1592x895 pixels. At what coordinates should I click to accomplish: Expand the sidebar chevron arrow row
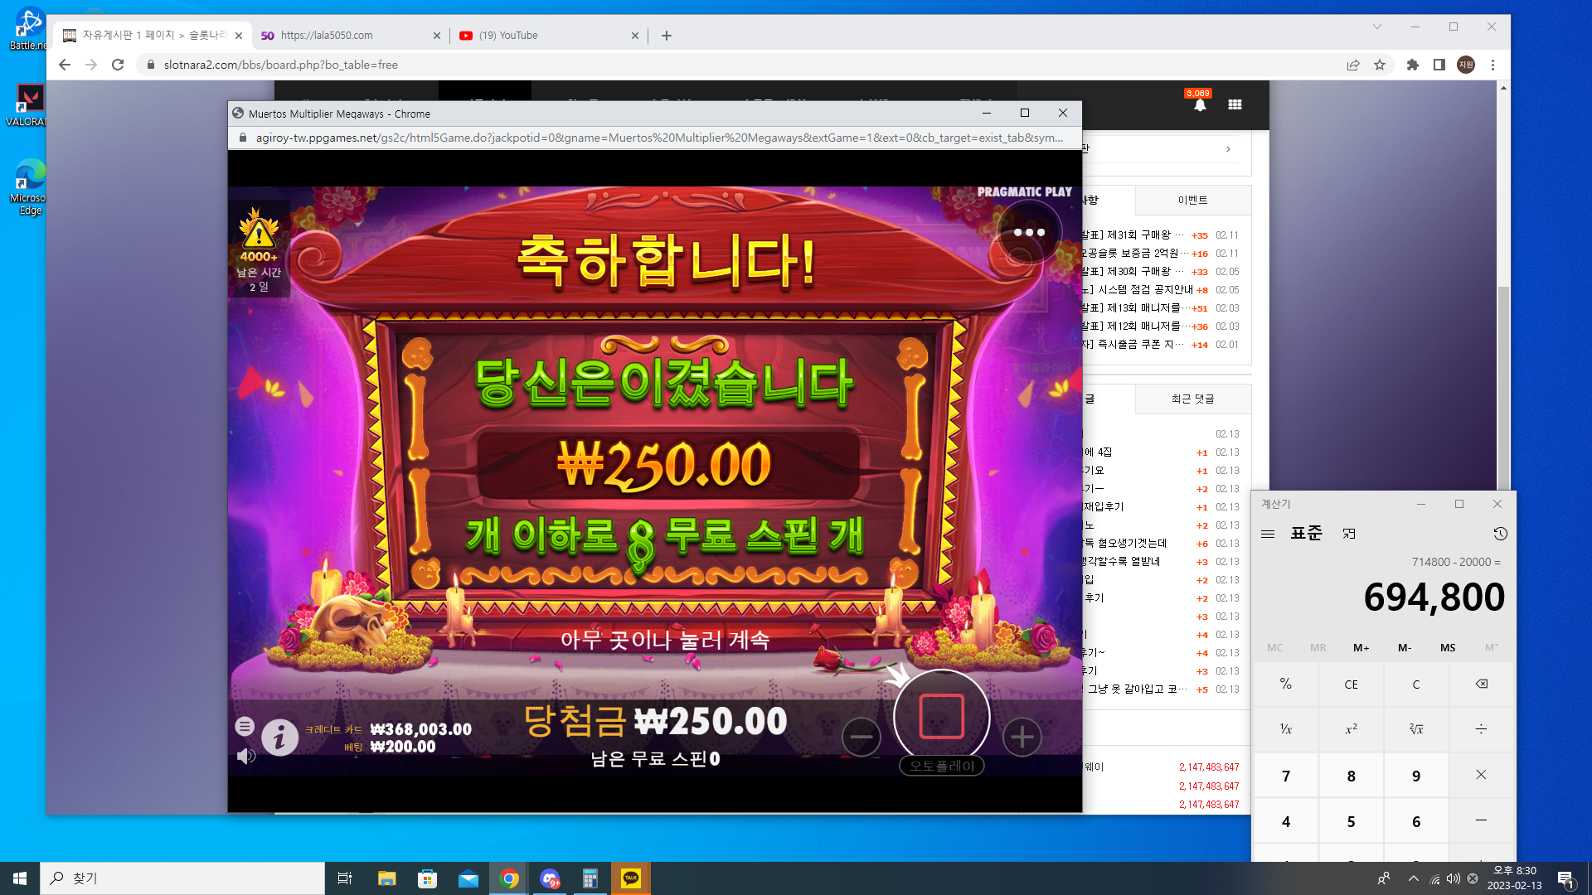coord(1228,149)
